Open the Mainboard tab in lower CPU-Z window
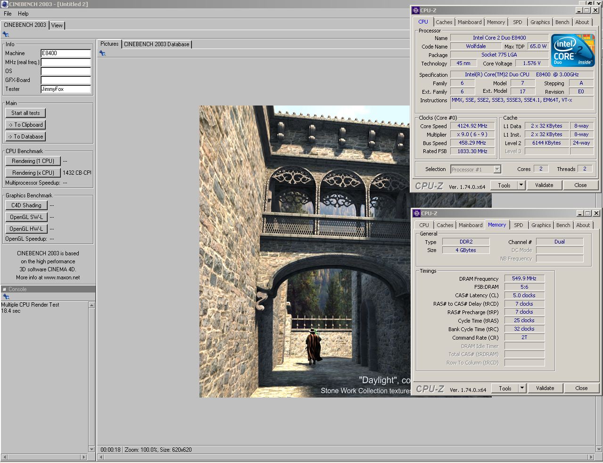The height and width of the screenshot is (463, 603). click(471, 225)
